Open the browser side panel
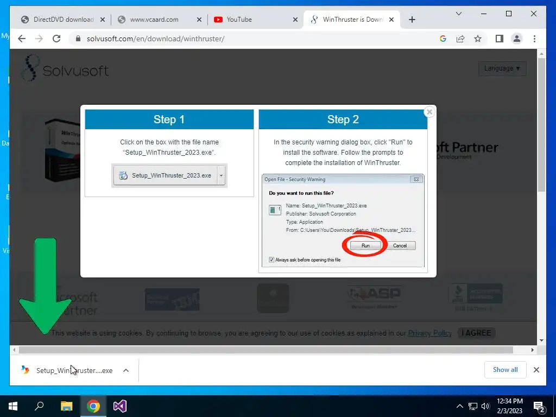 coord(500,39)
